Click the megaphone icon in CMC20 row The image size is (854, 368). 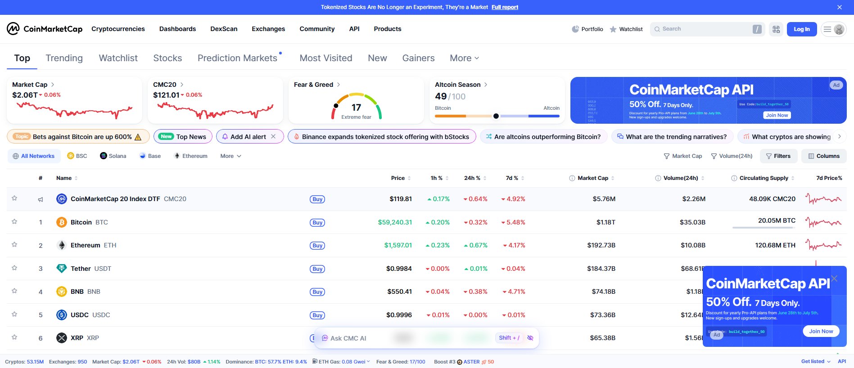click(41, 199)
